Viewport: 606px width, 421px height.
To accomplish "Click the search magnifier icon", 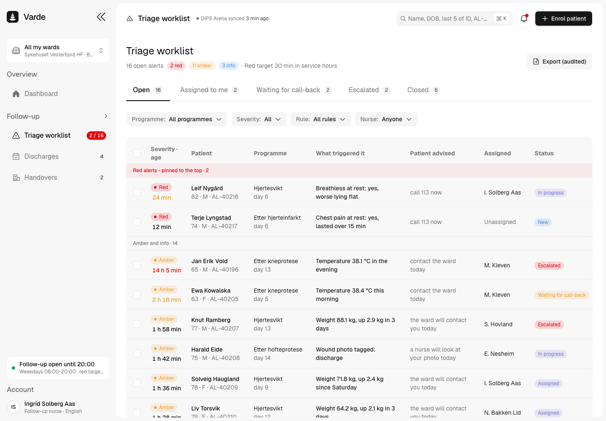I will [x=403, y=19].
